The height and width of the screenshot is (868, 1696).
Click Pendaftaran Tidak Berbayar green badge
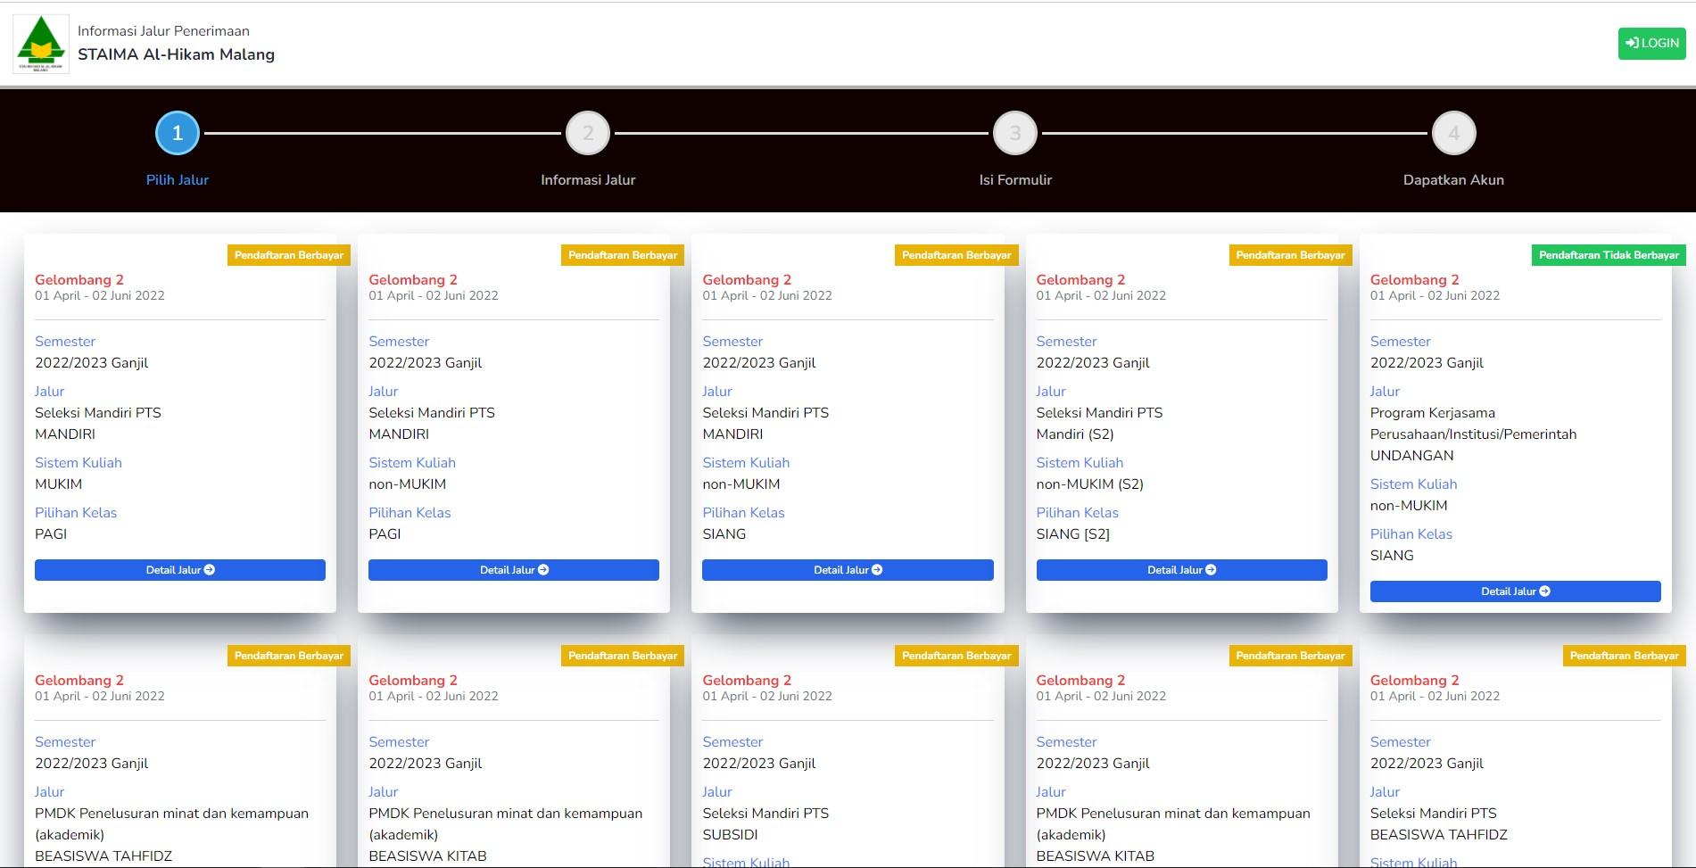tap(1609, 255)
